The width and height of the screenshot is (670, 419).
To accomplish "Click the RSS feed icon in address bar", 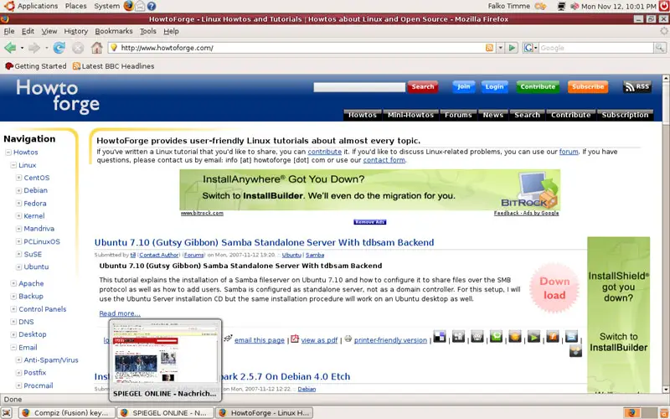I will 489,48.
